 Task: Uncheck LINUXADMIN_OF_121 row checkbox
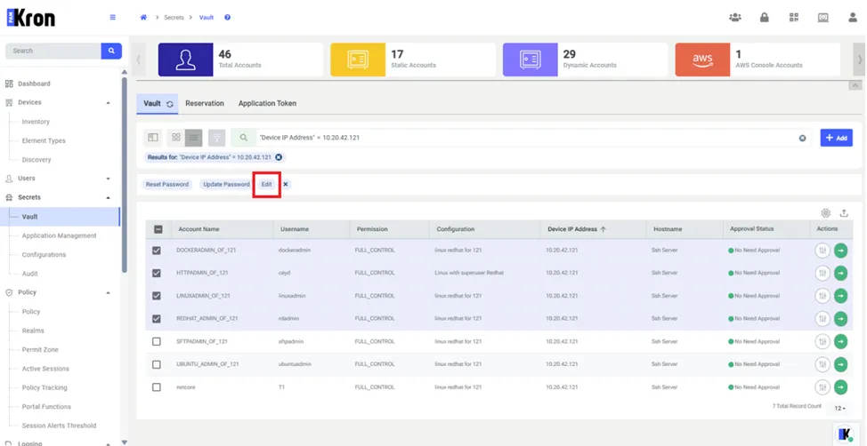157,296
